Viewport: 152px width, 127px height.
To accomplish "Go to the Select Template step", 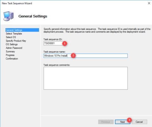I will 14,34.
